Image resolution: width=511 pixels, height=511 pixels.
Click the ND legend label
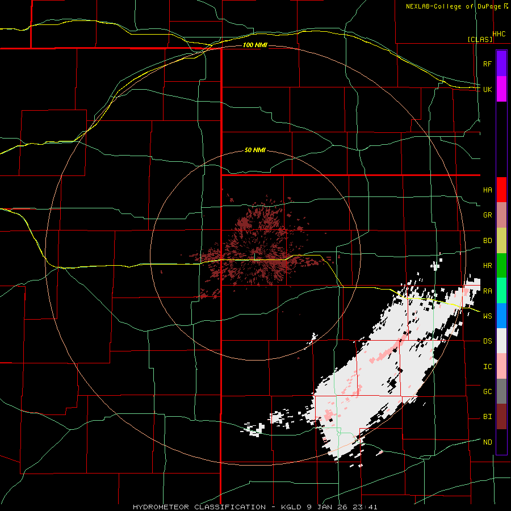(x=487, y=442)
